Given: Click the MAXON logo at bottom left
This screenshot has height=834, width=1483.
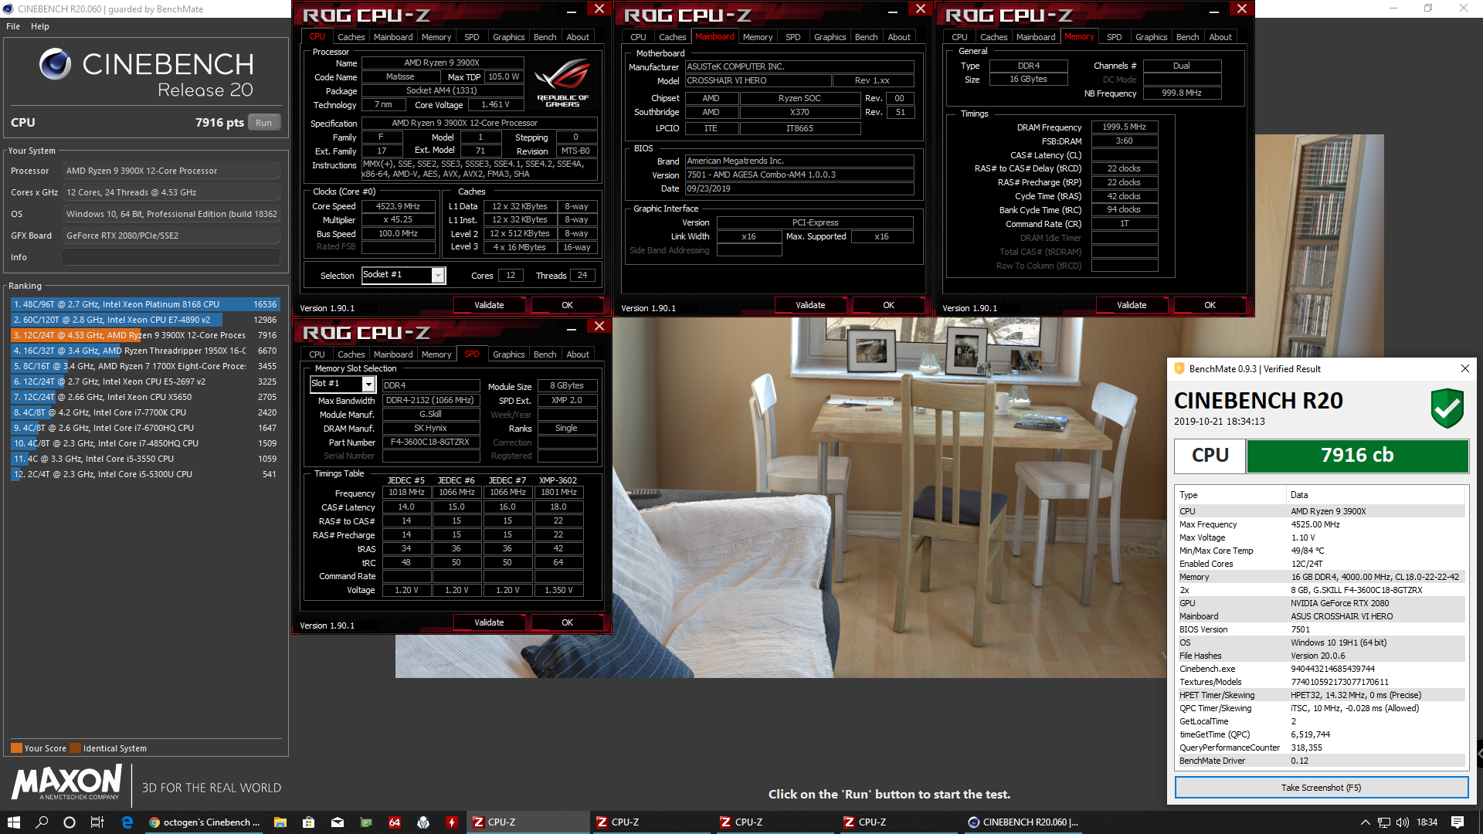Looking at the screenshot, I should tap(66, 782).
